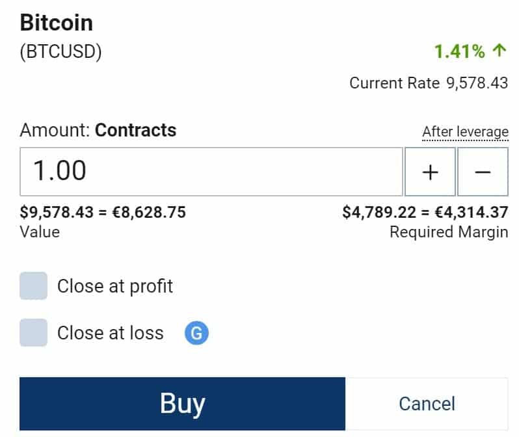This screenshot has height=437, width=519.
Task: Open the After leverage link
Action: pos(465,132)
